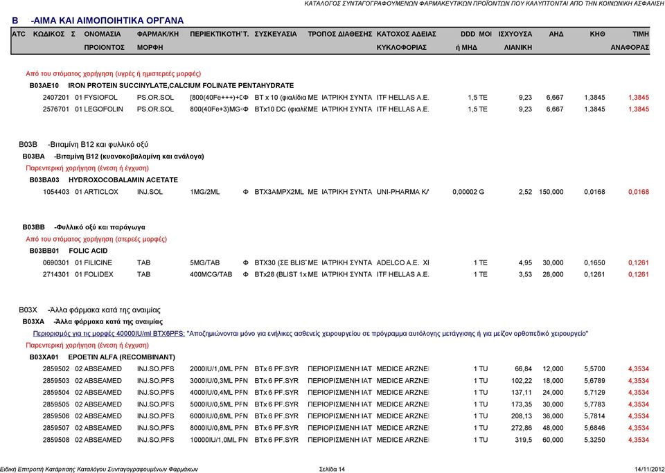Open the 'Περιορισμός για τις μορφές 40000IU/ml BTX6PFS' link

(109, 334)
